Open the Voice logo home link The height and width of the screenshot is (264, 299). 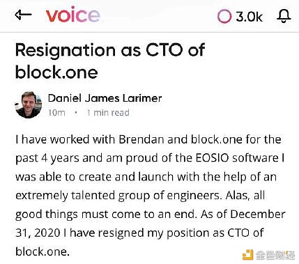pyautogui.click(x=73, y=15)
